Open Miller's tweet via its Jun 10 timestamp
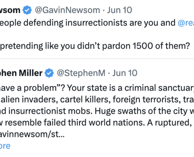This screenshot has height=157, width=194. pos(125,73)
